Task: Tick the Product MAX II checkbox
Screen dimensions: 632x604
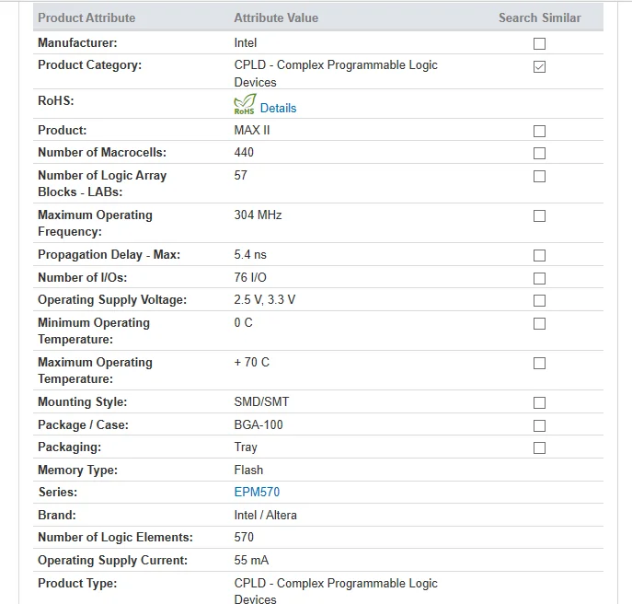Action: click(x=539, y=131)
